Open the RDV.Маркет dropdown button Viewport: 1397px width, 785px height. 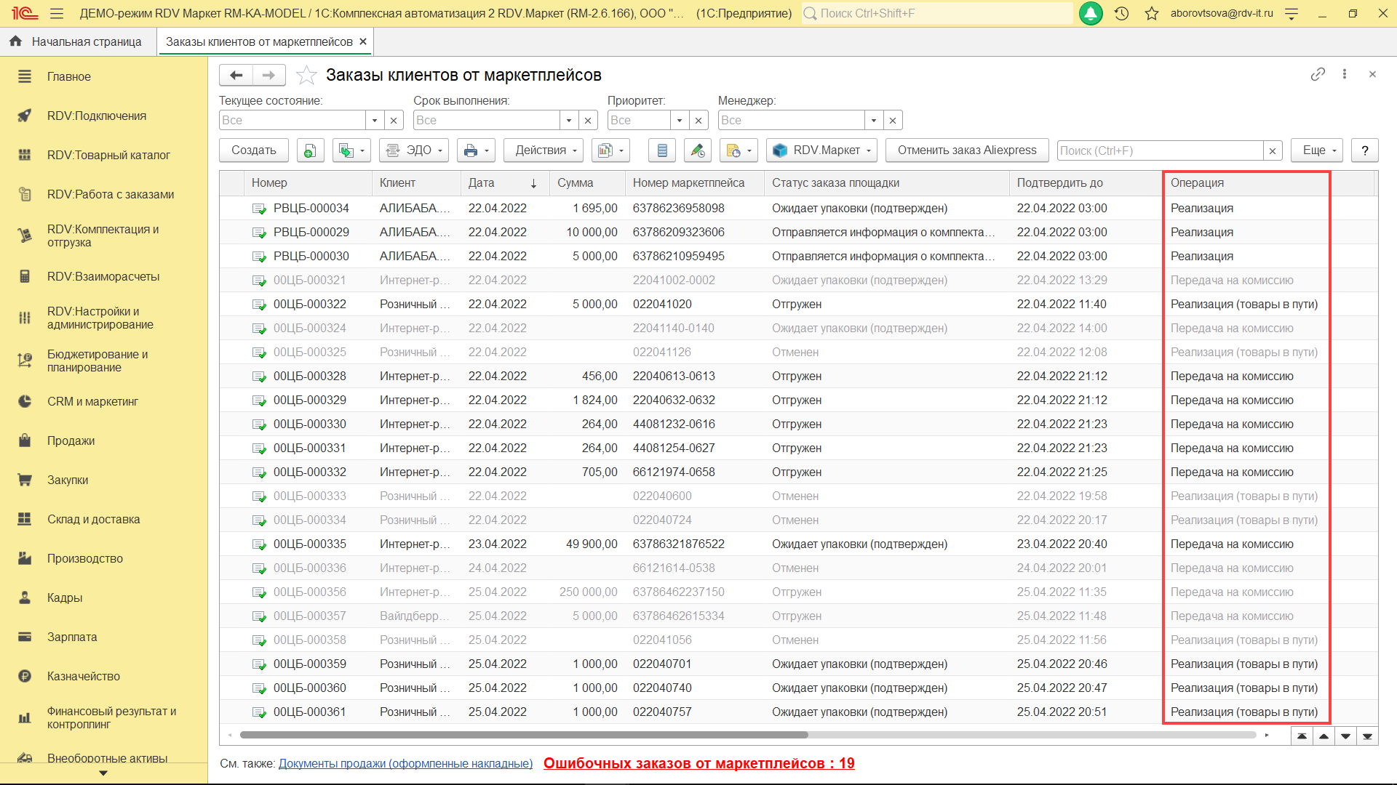[822, 150]
